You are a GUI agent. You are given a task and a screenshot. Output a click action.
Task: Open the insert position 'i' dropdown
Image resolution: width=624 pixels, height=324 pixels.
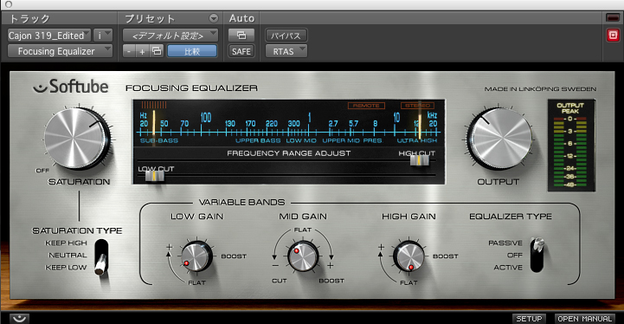103,36
